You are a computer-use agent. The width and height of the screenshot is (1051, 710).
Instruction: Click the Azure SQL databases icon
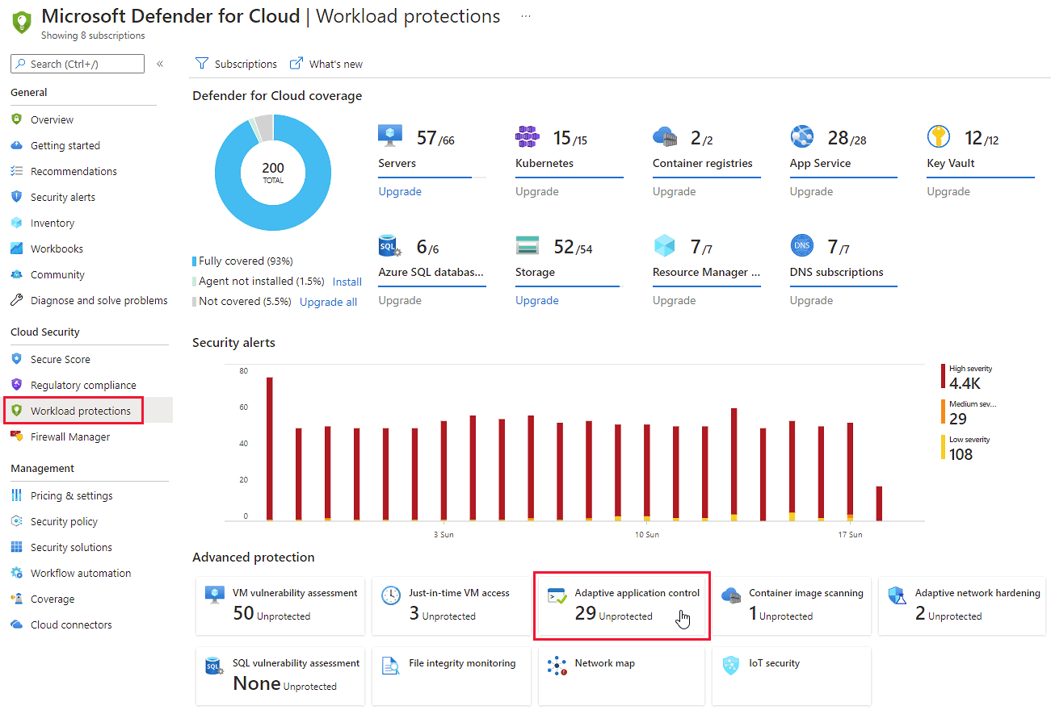pyautogui.click(x=390, y=246)
